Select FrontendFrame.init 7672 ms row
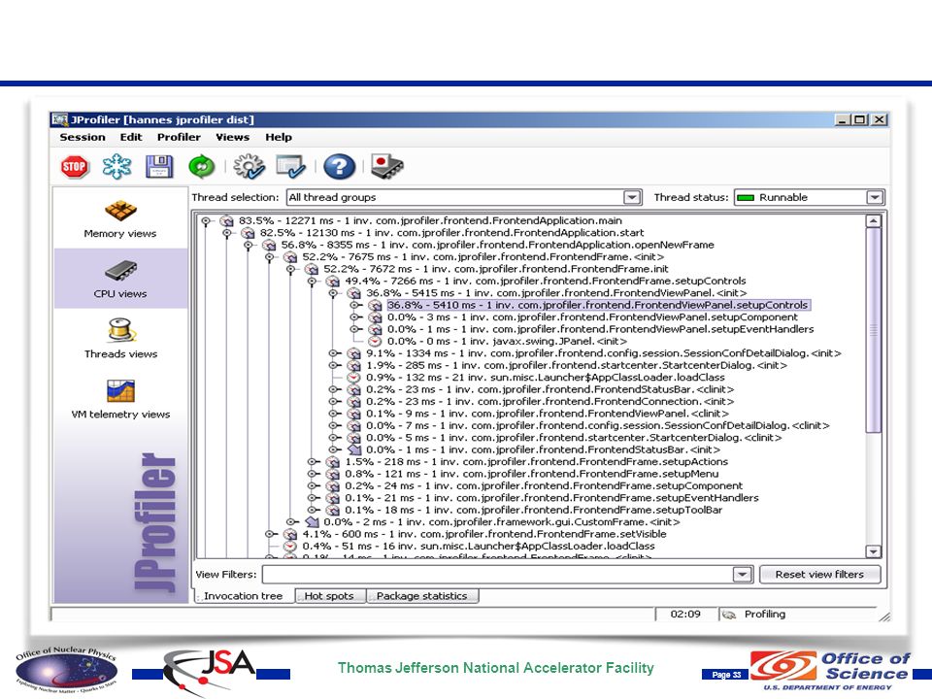932x699 pixels. pos(496,269)
